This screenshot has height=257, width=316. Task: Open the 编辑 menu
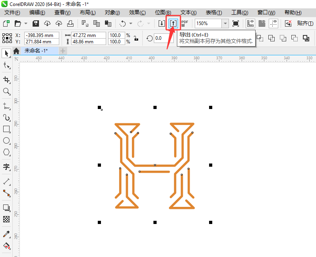(37, 12)
